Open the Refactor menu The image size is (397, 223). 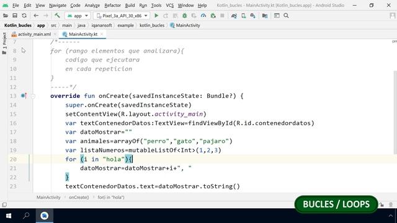coord(113,6)
